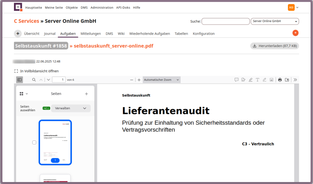Go to the next PDF page

[49, 80]
